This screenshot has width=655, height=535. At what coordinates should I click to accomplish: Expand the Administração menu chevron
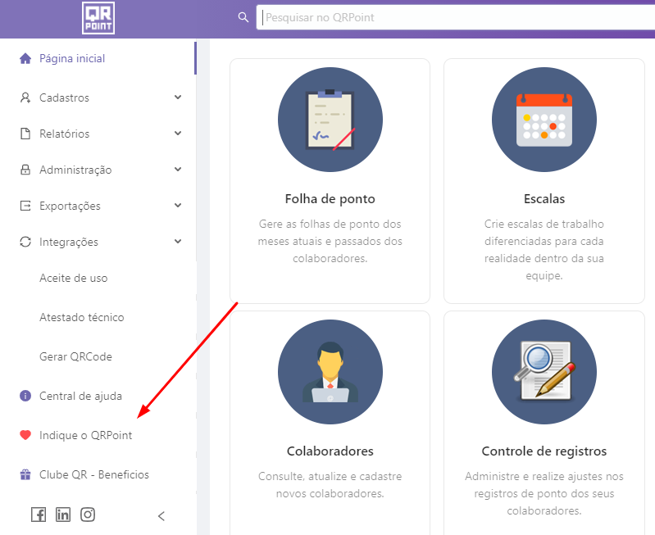[x=178, y=170]
